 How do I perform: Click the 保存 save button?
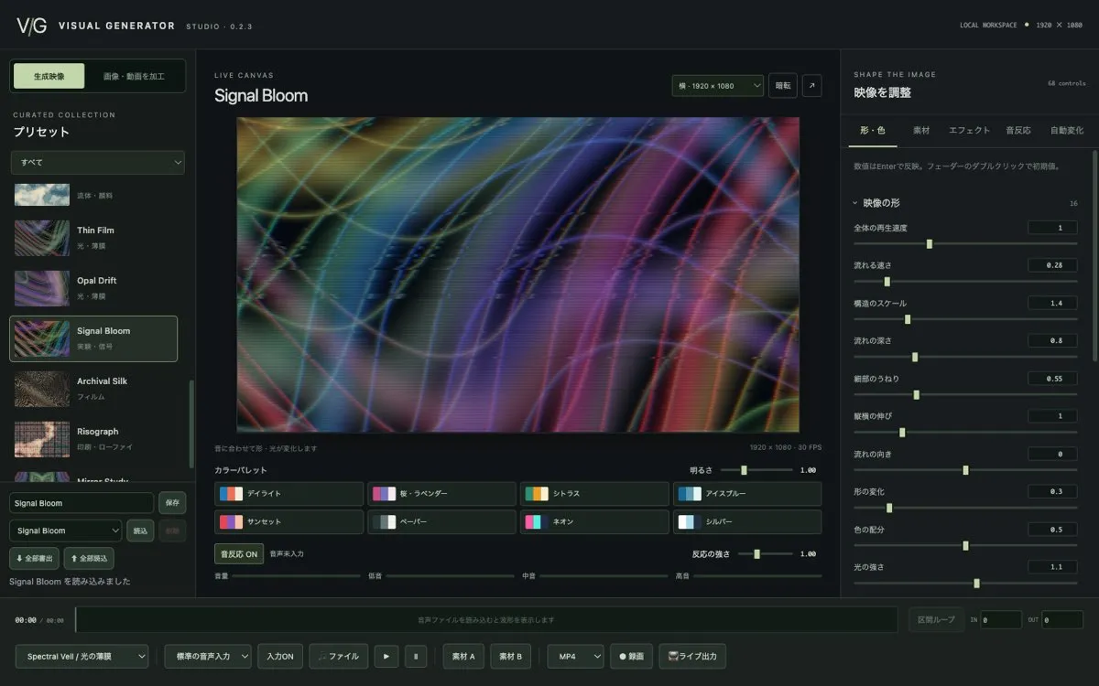[x=172, y=503]
